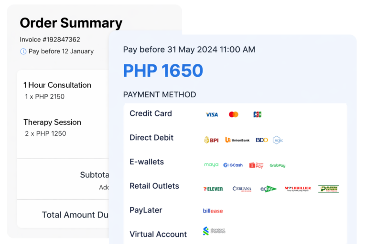Pick the GrabPay wallet logo
367x244 pixels.
277,165
